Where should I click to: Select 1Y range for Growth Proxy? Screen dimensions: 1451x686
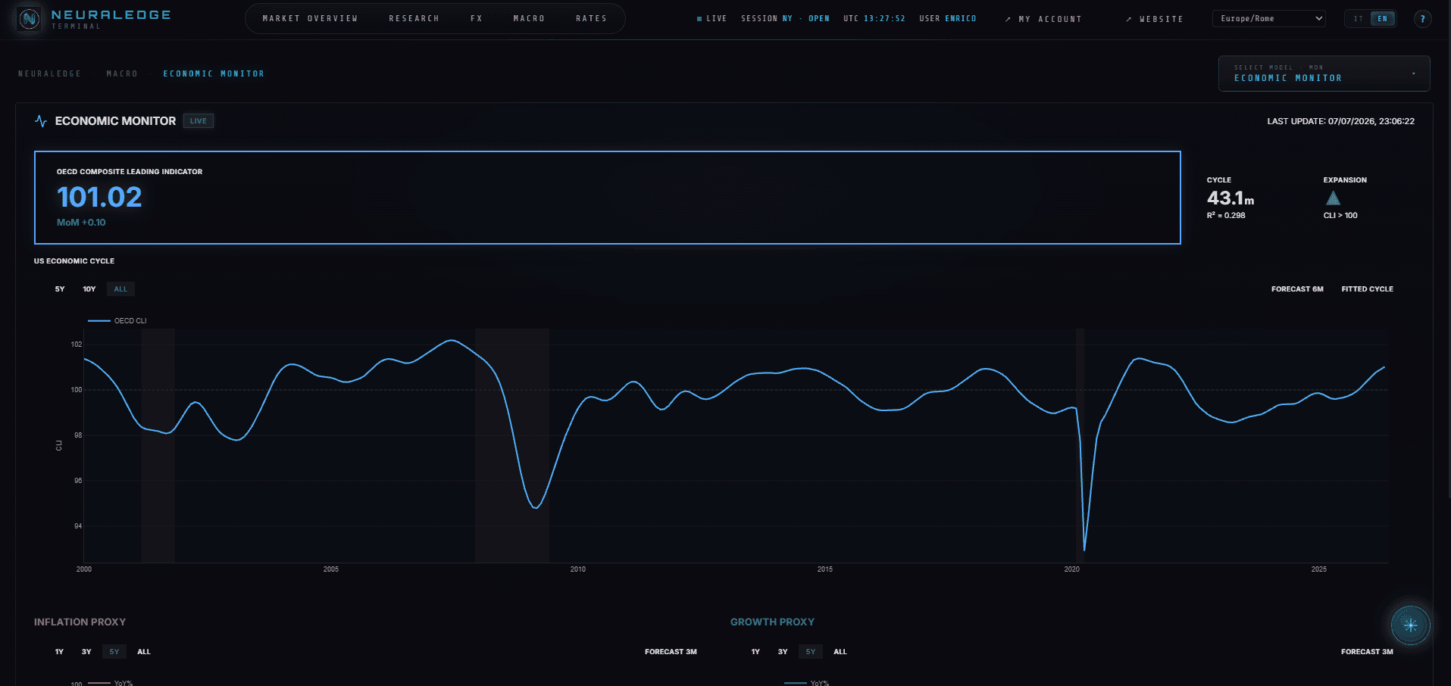755,652
